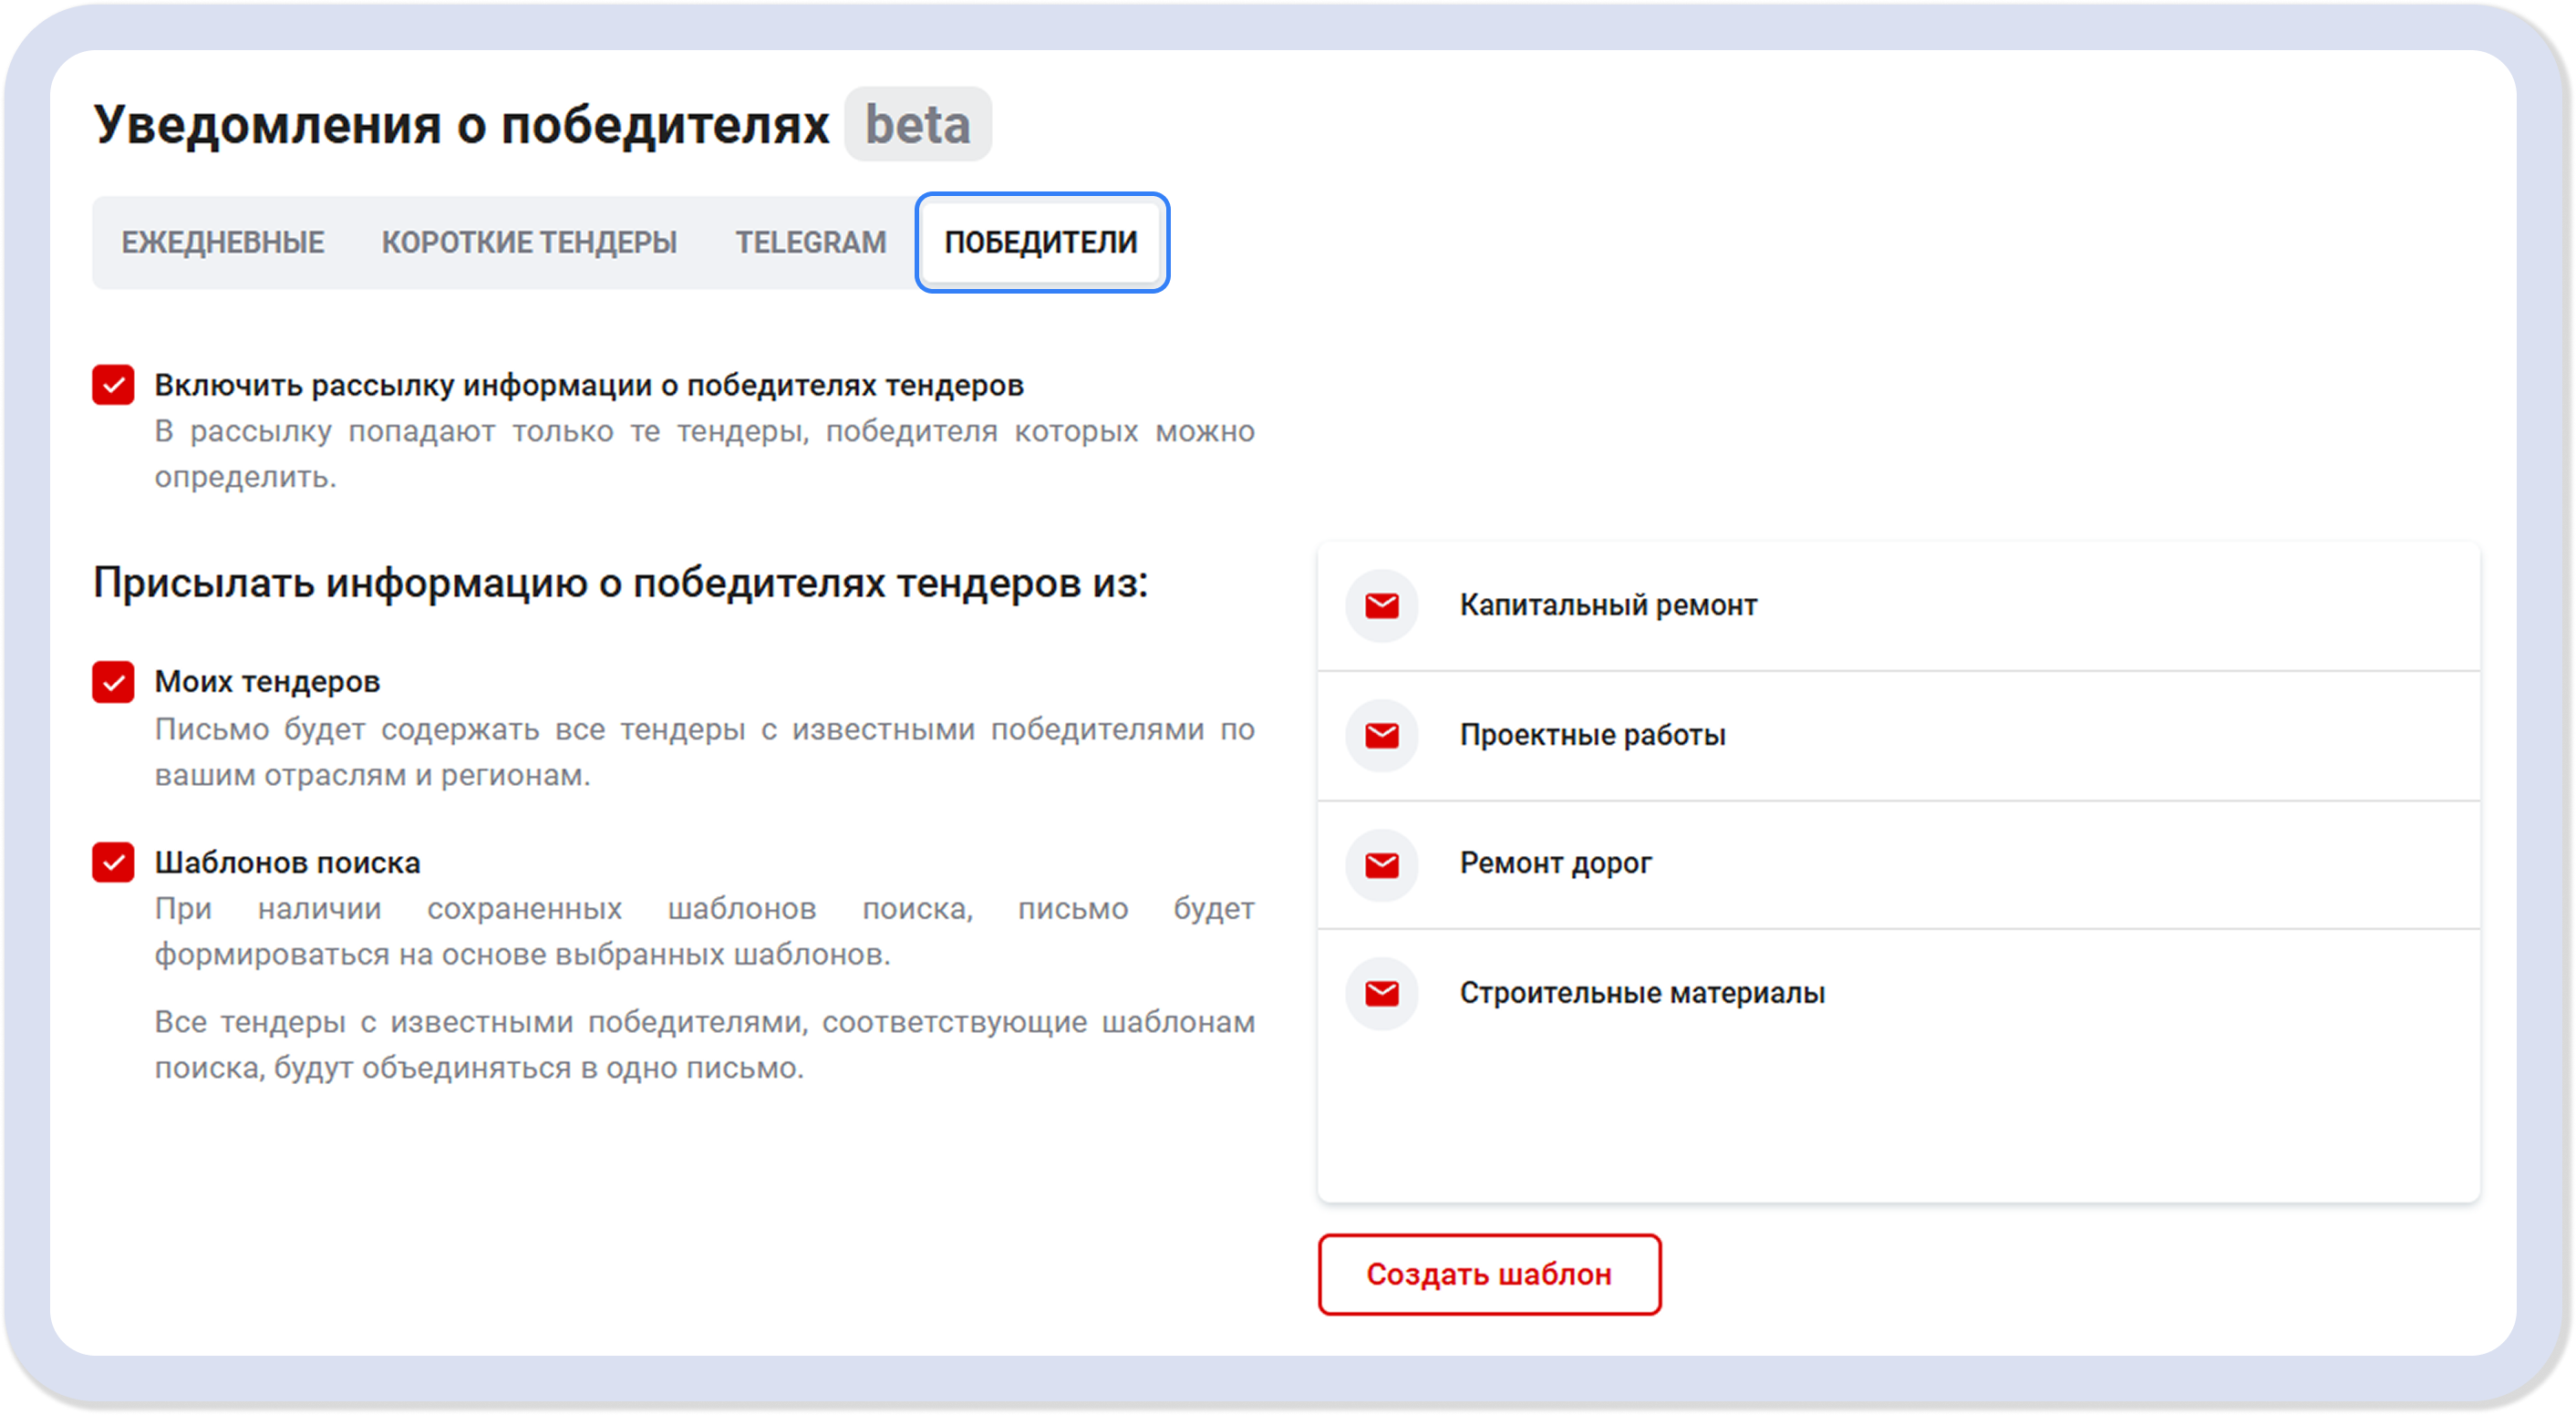Disable рассылку информации о победителях тендеров
This screenshot has height=1415, width=2576.
[x=113, y=385]
